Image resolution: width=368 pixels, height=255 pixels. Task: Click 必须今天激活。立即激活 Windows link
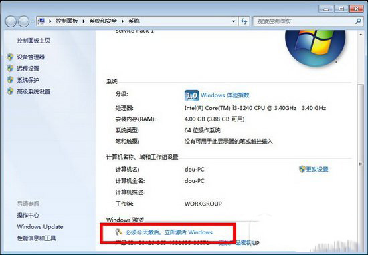pos(169,232)
